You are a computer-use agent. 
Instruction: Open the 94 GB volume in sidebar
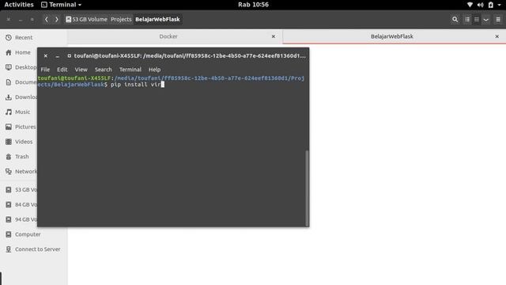pos(21,219)
